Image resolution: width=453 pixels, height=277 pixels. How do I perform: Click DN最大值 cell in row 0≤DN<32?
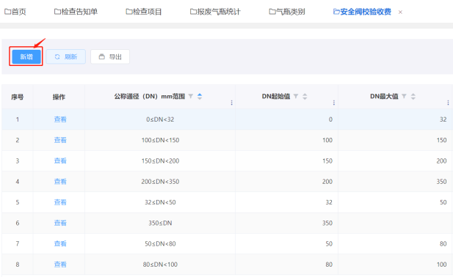395,119
